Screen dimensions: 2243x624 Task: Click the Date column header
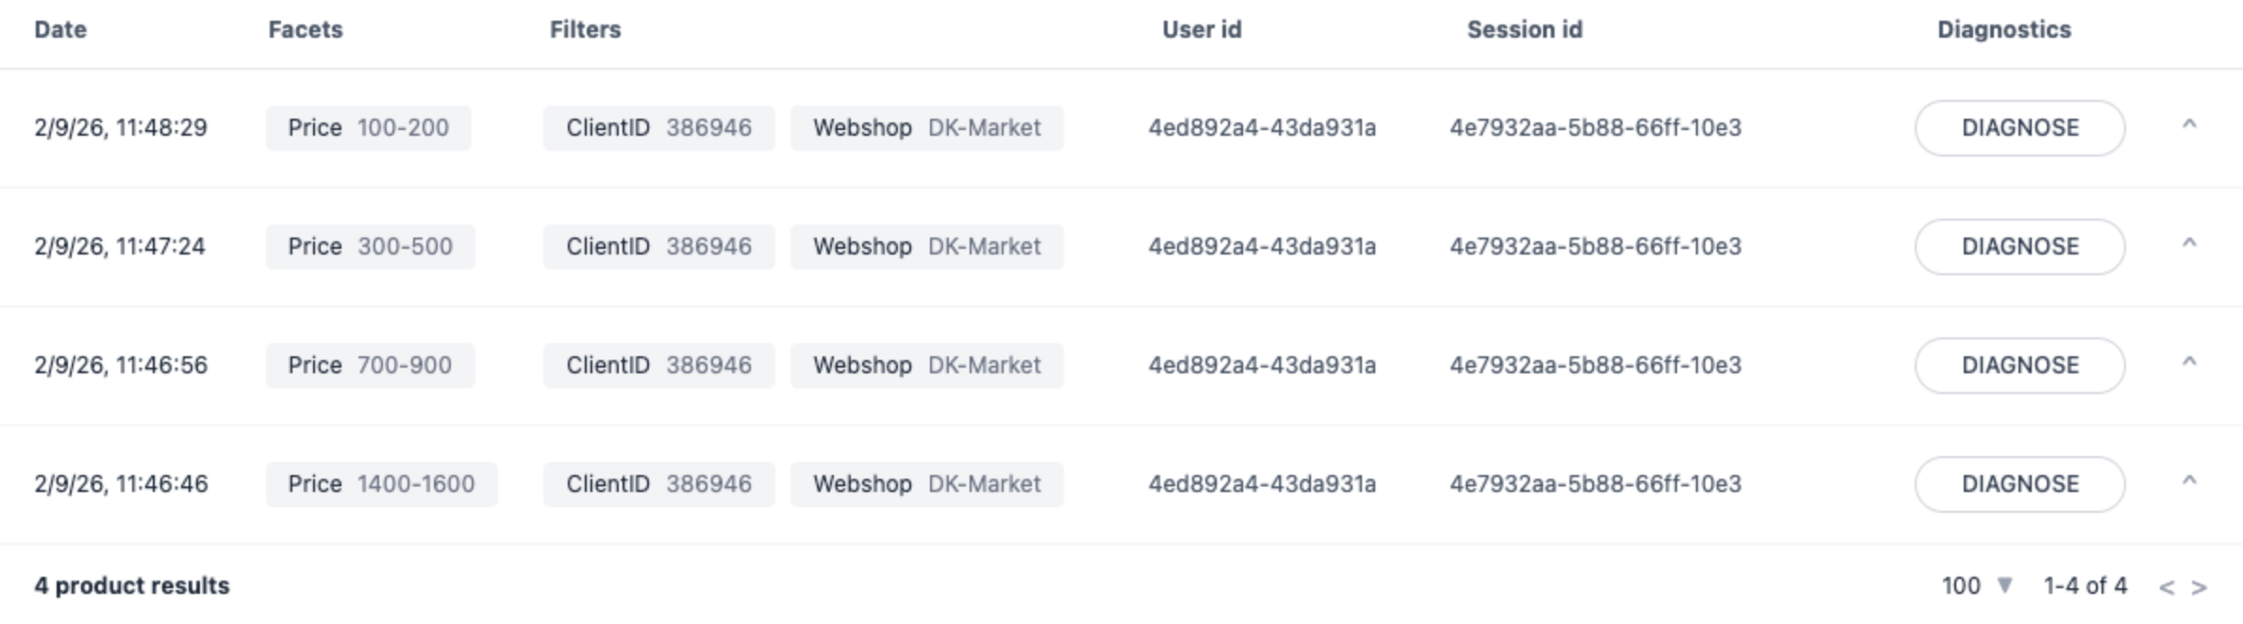coord(60,30)
